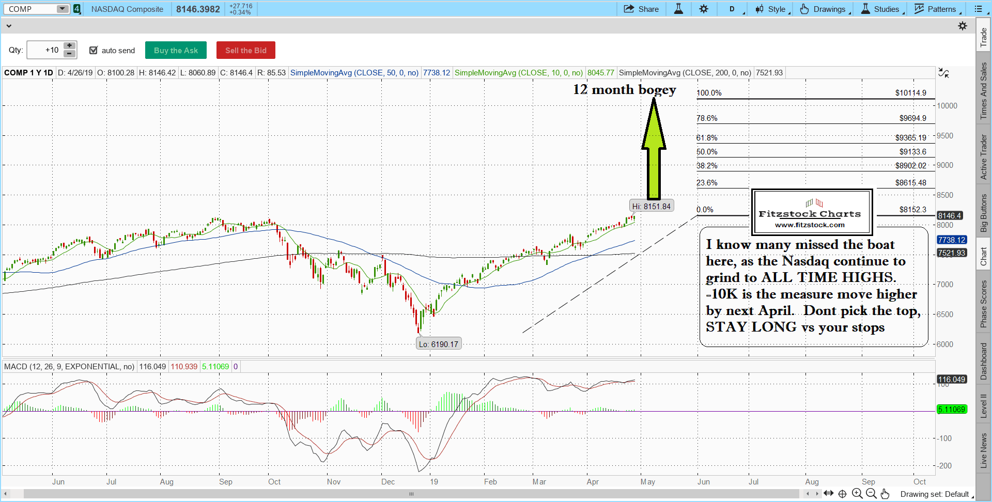Increase quantity with the plus stepper
992x502 pixels.
point(69,46)
